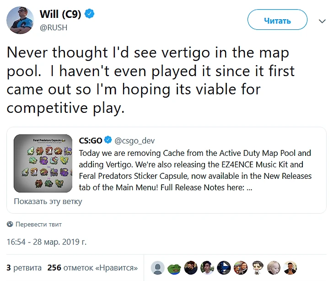Click Перевести твит to translate
Image resolution: width=334 pixels, height=281 pixels.
38,224
